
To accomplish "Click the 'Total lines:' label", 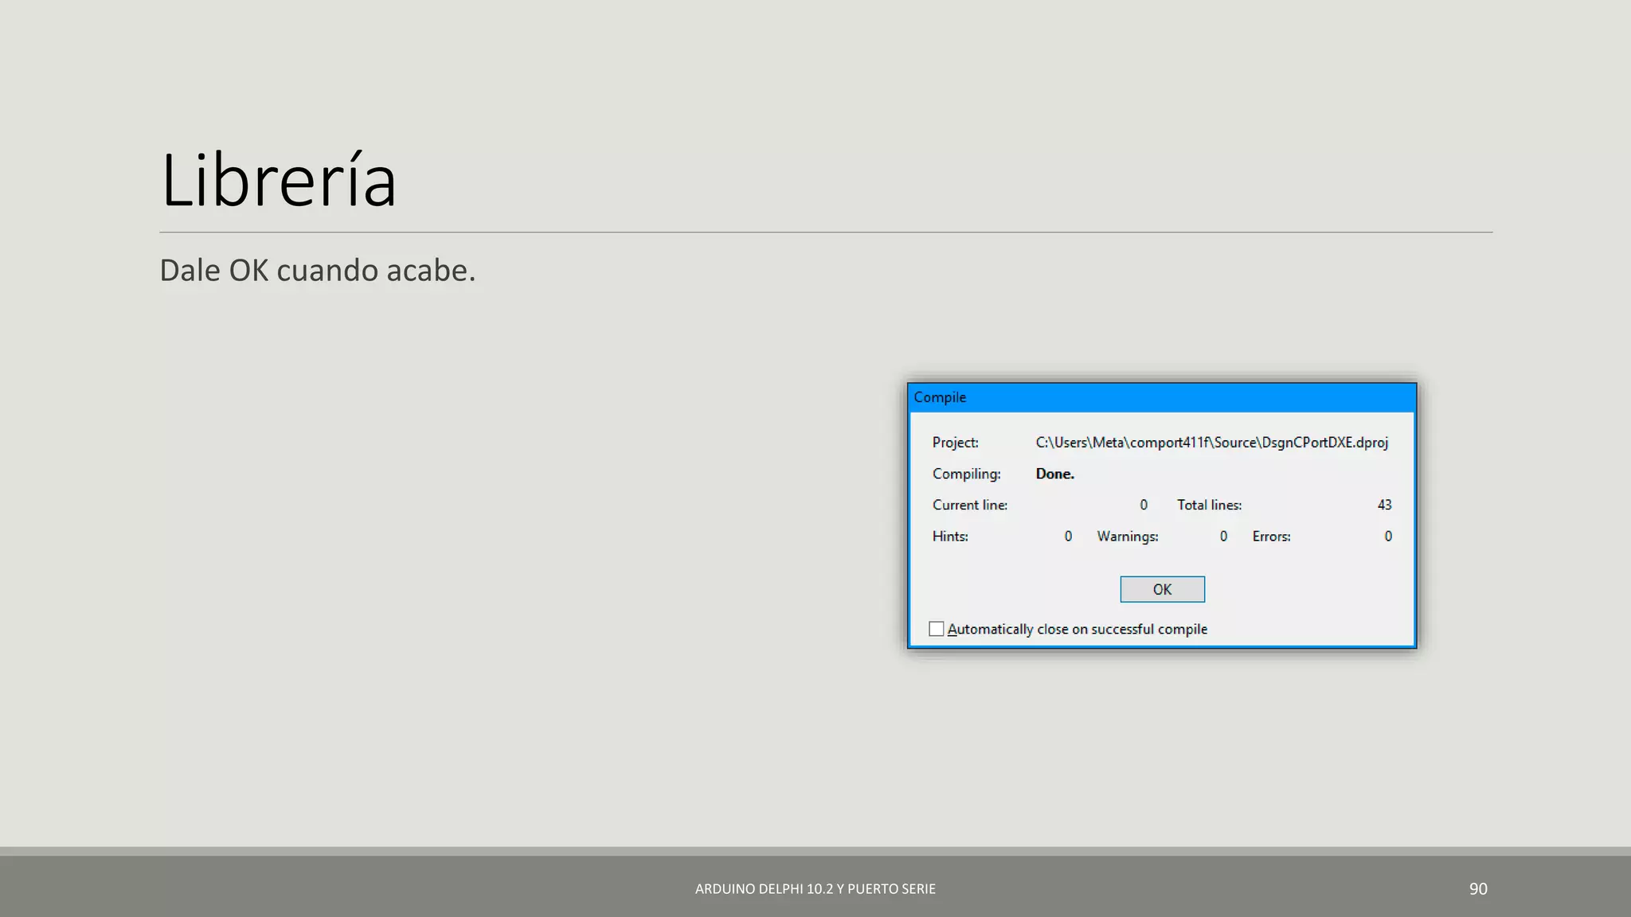I will tap(1209, 505).
